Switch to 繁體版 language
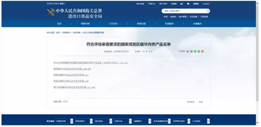 pos(196,4)
